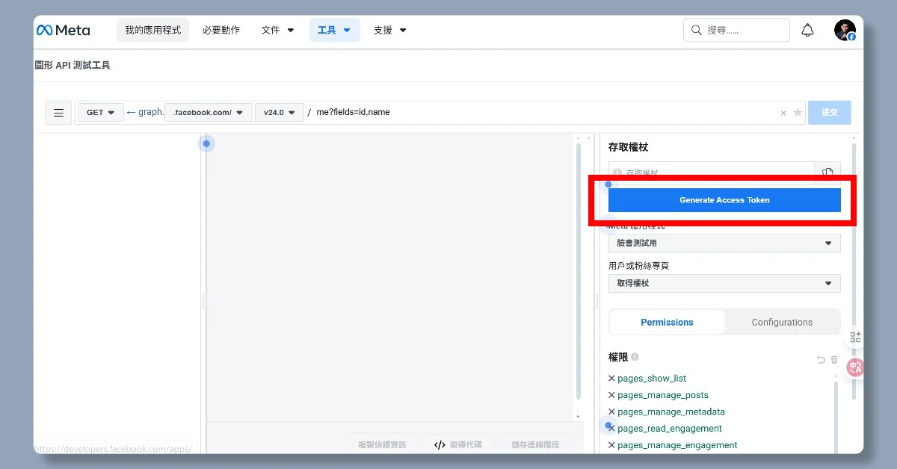Click the QR grid floating icon

pos(855,338)
